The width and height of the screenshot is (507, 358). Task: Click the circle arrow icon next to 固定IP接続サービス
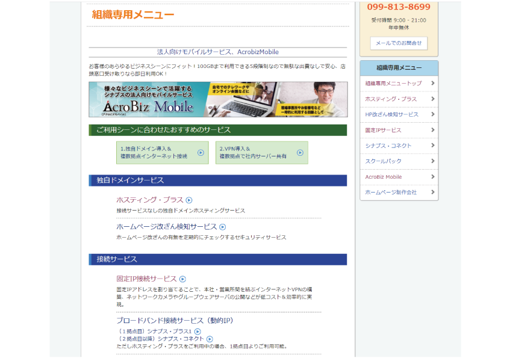point(182,279)
